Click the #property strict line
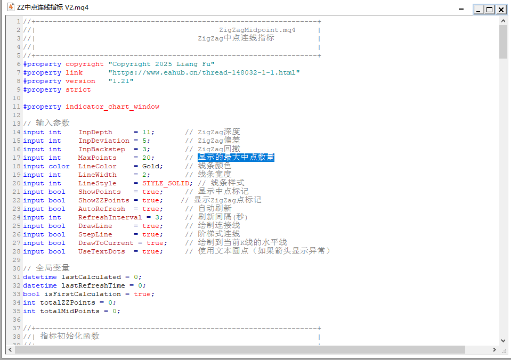 pyautogui.click(x=56, y=89)
